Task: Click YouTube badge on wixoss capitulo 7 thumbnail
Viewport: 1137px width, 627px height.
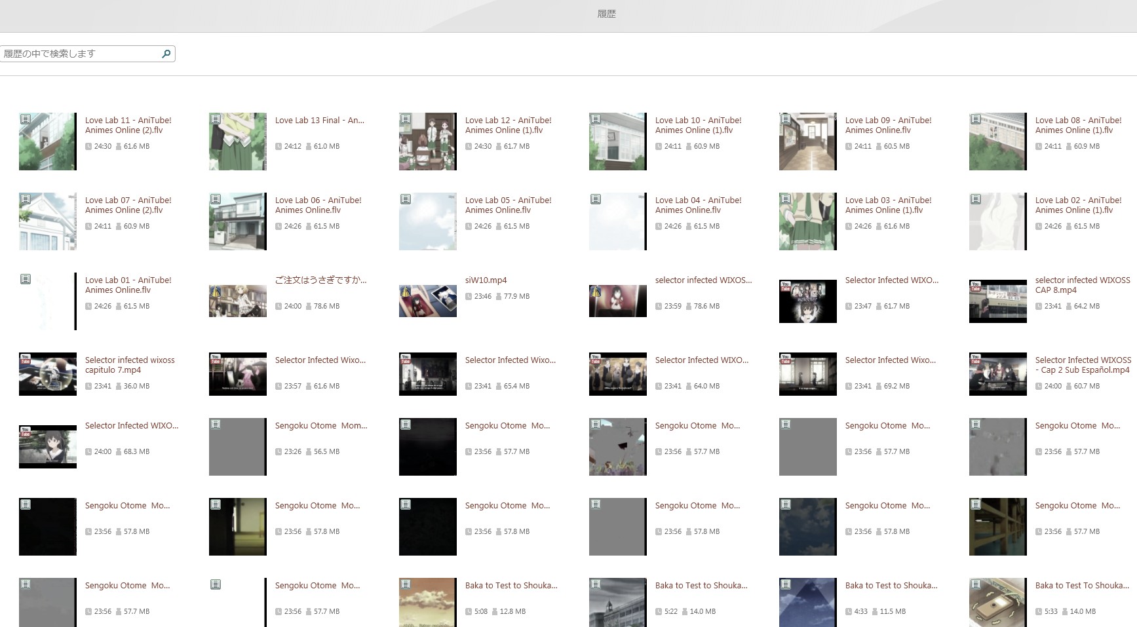Action: pos(26,358)
